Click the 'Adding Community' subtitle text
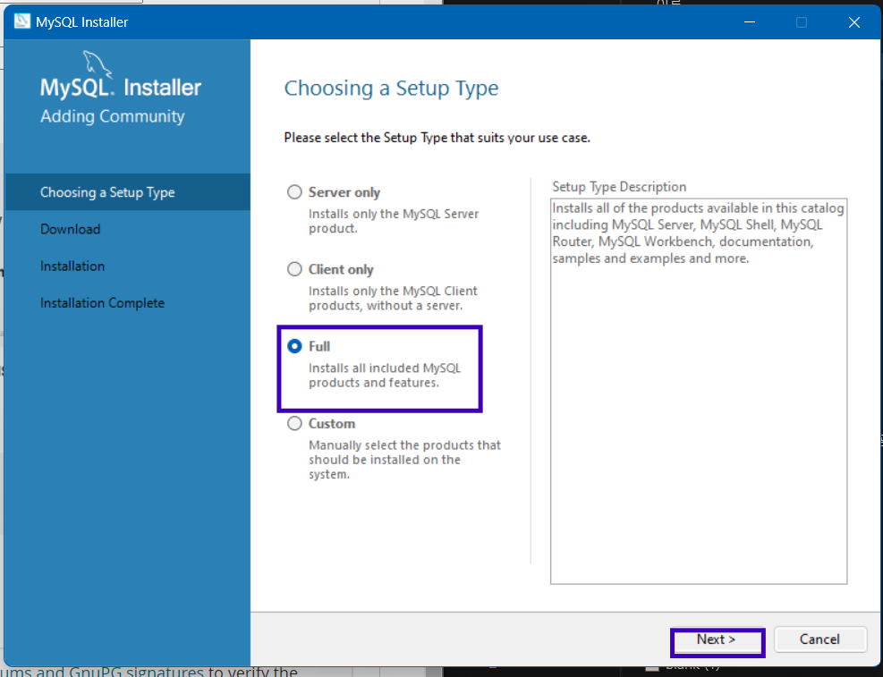 coord(112,116)
